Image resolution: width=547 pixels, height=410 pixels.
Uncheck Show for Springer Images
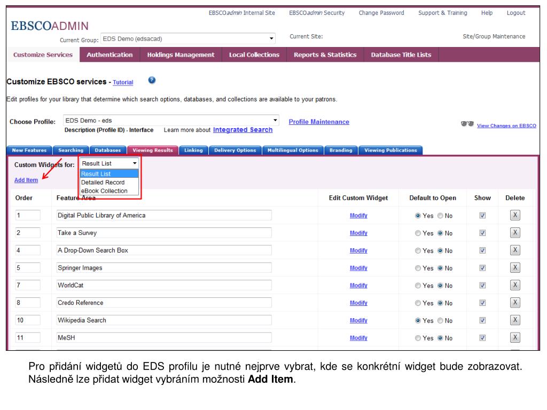(482, 268)
